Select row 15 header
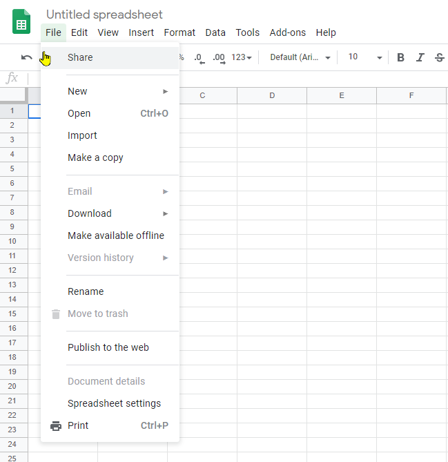 point(14,314)
